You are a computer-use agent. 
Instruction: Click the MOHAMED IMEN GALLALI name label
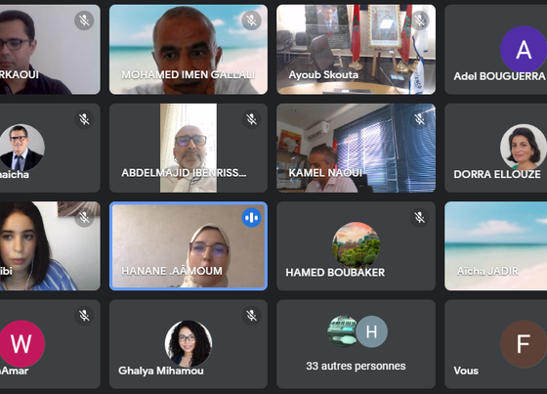(188, 74)
